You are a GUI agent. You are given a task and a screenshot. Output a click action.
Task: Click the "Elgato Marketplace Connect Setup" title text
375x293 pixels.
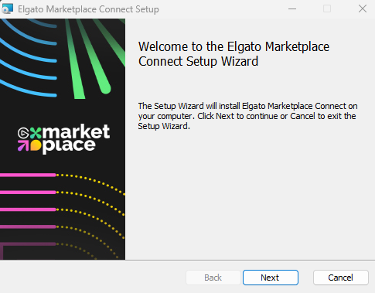[88, 9]
